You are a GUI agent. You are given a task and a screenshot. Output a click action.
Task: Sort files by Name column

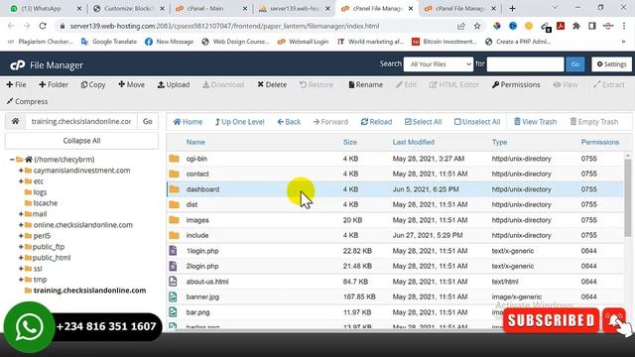coord(195,142)
